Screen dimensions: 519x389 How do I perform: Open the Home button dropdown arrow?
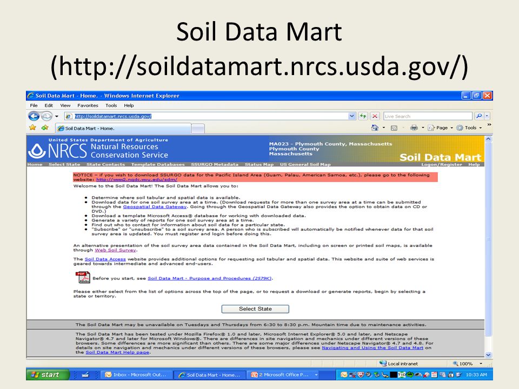coord(384,128)
